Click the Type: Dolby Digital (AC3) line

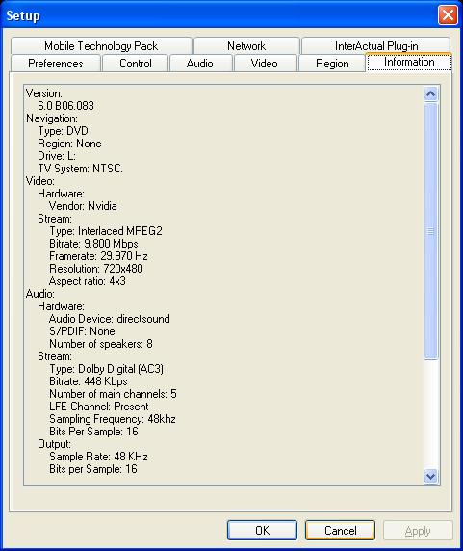tap(106, 369)
